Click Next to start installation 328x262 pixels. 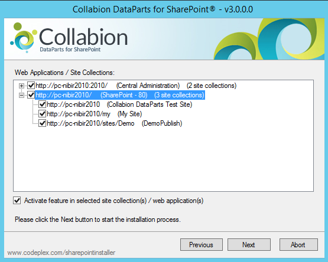click(249, 245)
